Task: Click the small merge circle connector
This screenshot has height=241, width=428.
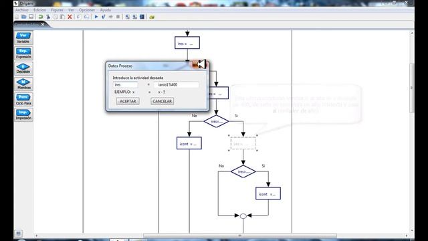Action: coord(243,216)
